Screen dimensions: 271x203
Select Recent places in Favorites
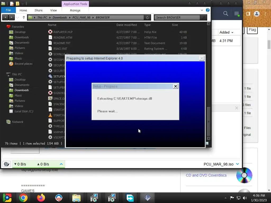23,64
